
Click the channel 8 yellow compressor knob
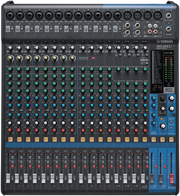72,58
